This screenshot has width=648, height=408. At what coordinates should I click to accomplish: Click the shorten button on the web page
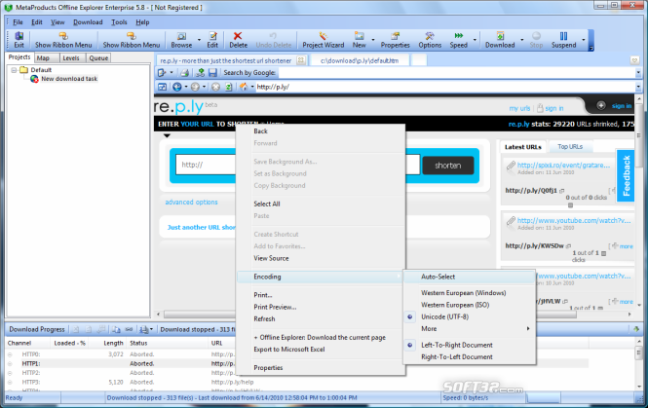tap(448, 166)
